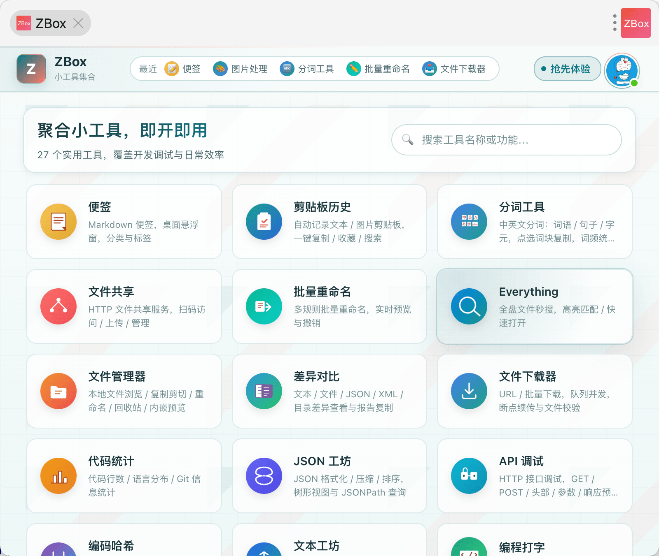Open the 剪贴板历史 card title
The height and width of the screenshot is (556, 659).
point(322,207)
